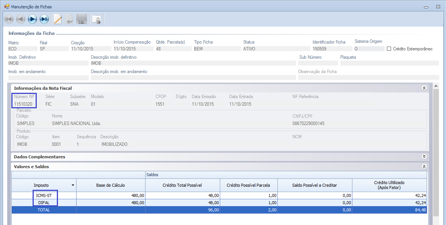Open the Imposto column filter dropdown
This screenshot has width=446, height=225.
[73, 185]
